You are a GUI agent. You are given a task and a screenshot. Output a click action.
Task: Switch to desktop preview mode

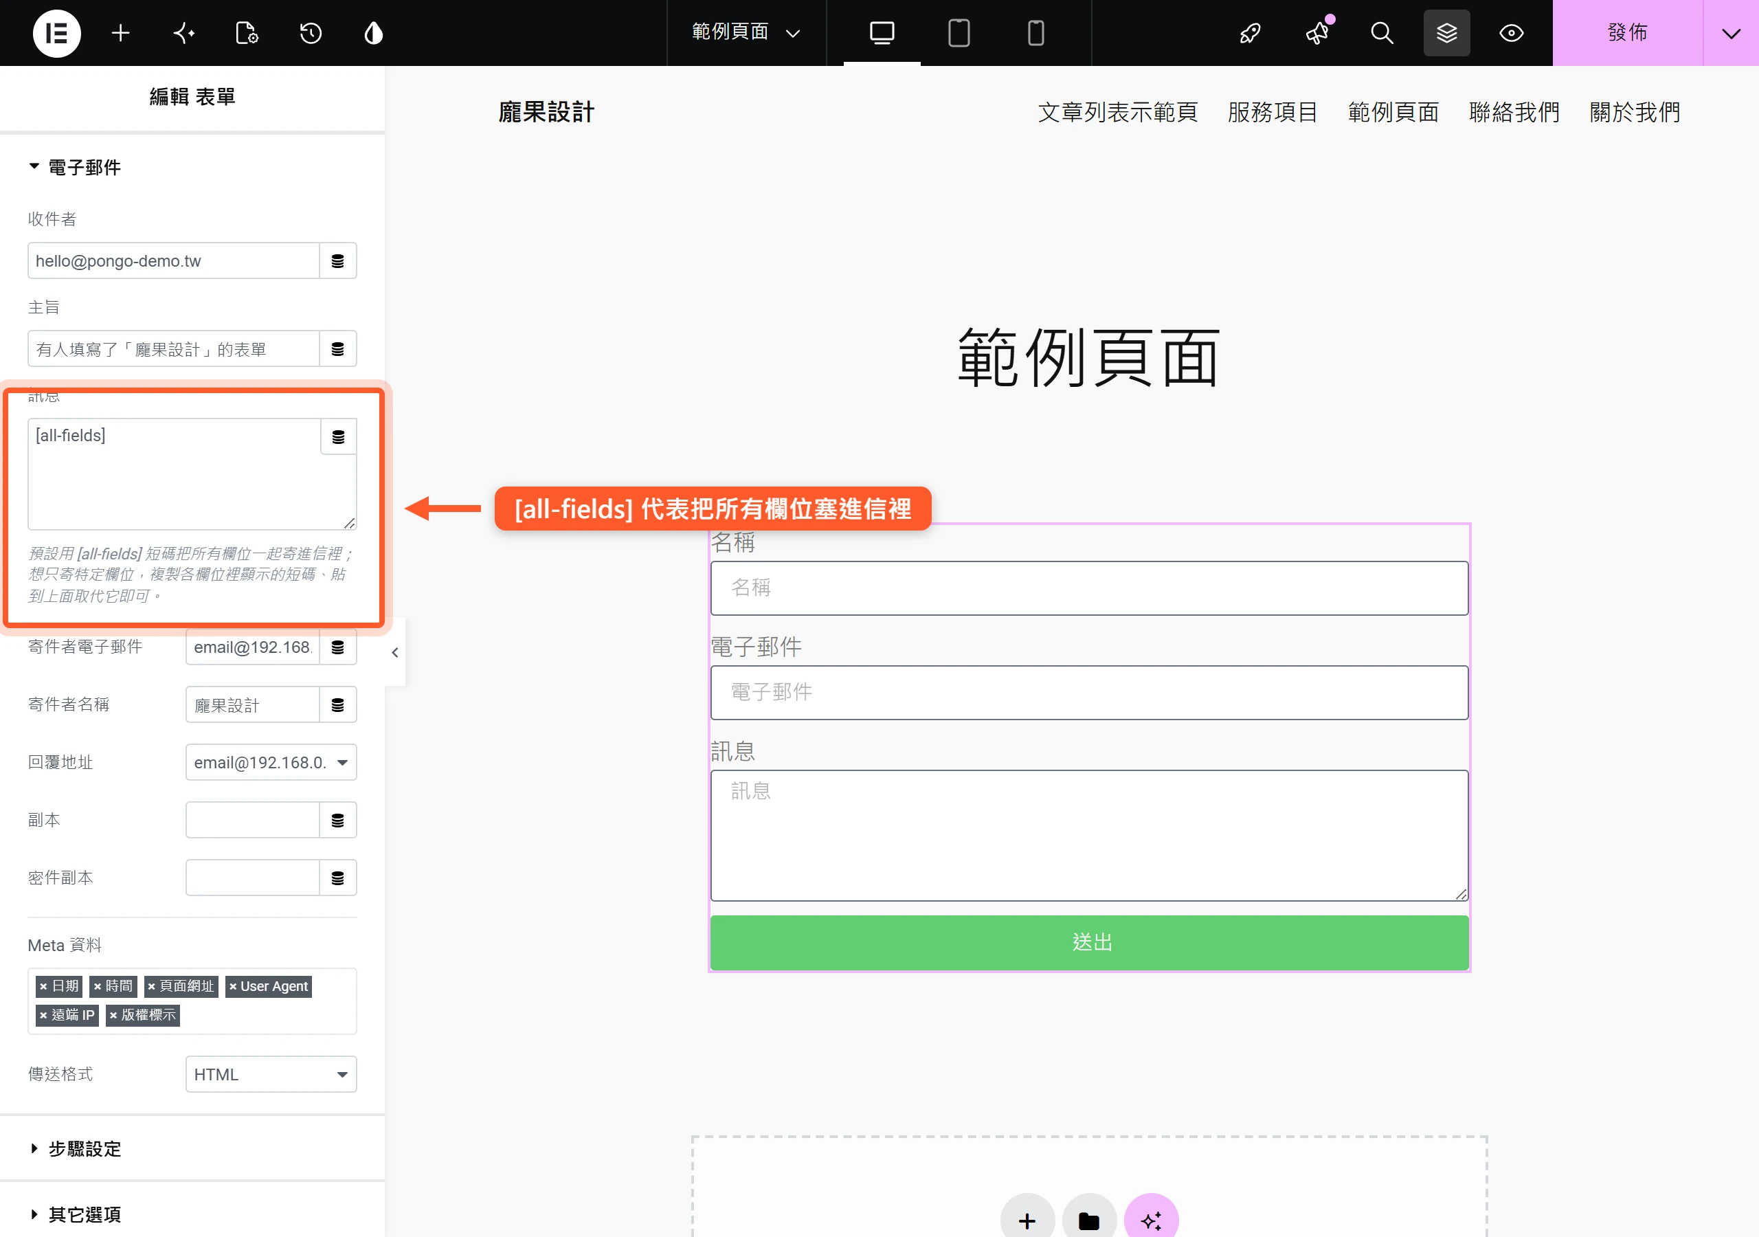click(x=882, y=33)
